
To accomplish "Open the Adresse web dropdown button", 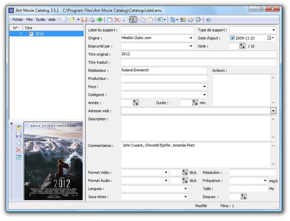I will click(273, 111).
